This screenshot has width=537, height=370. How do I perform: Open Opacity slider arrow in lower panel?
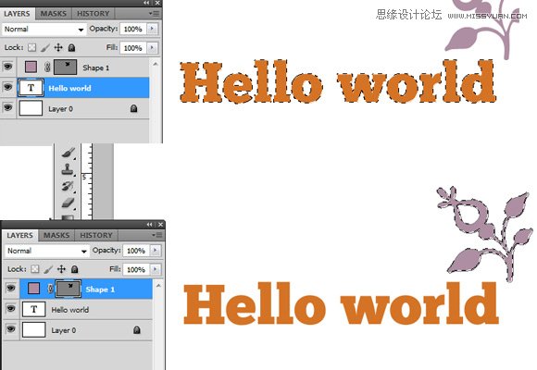coord(156,251)
